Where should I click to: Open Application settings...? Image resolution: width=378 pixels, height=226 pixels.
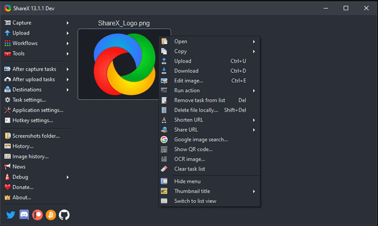coord(37,110)
